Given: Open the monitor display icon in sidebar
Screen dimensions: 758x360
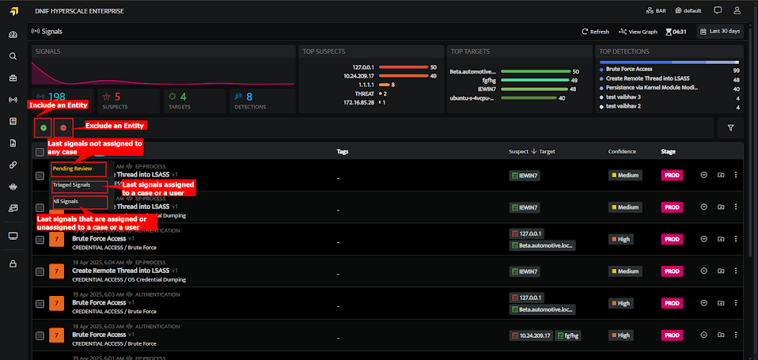Looking at the screenshot, I should click(x=13, y=236).
